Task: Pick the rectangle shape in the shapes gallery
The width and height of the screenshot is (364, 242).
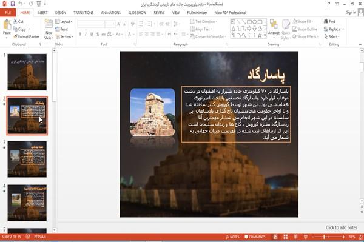Action: (x=249, y=22)
